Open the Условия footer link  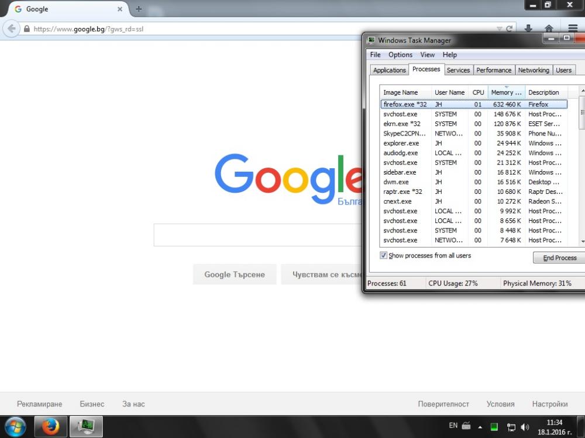coord(500,404)
